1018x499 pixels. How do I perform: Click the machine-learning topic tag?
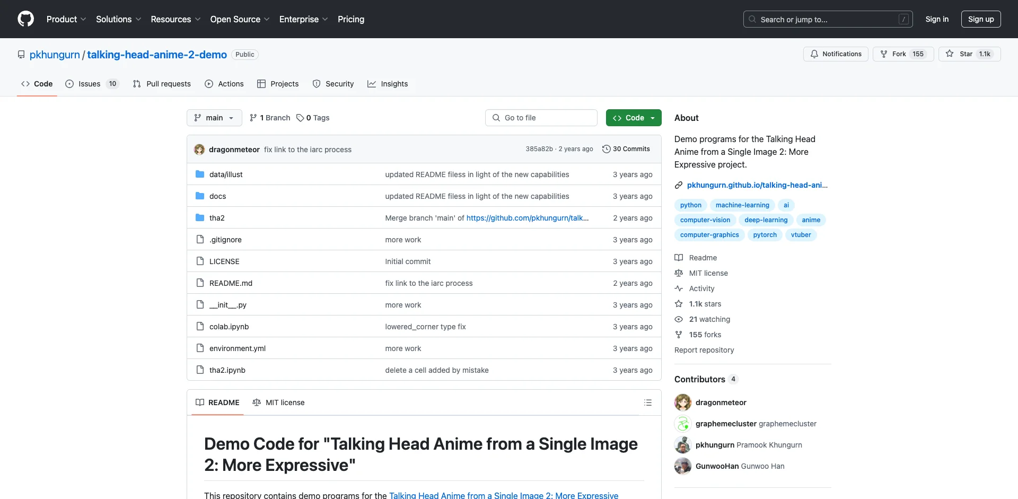point(742,205)
